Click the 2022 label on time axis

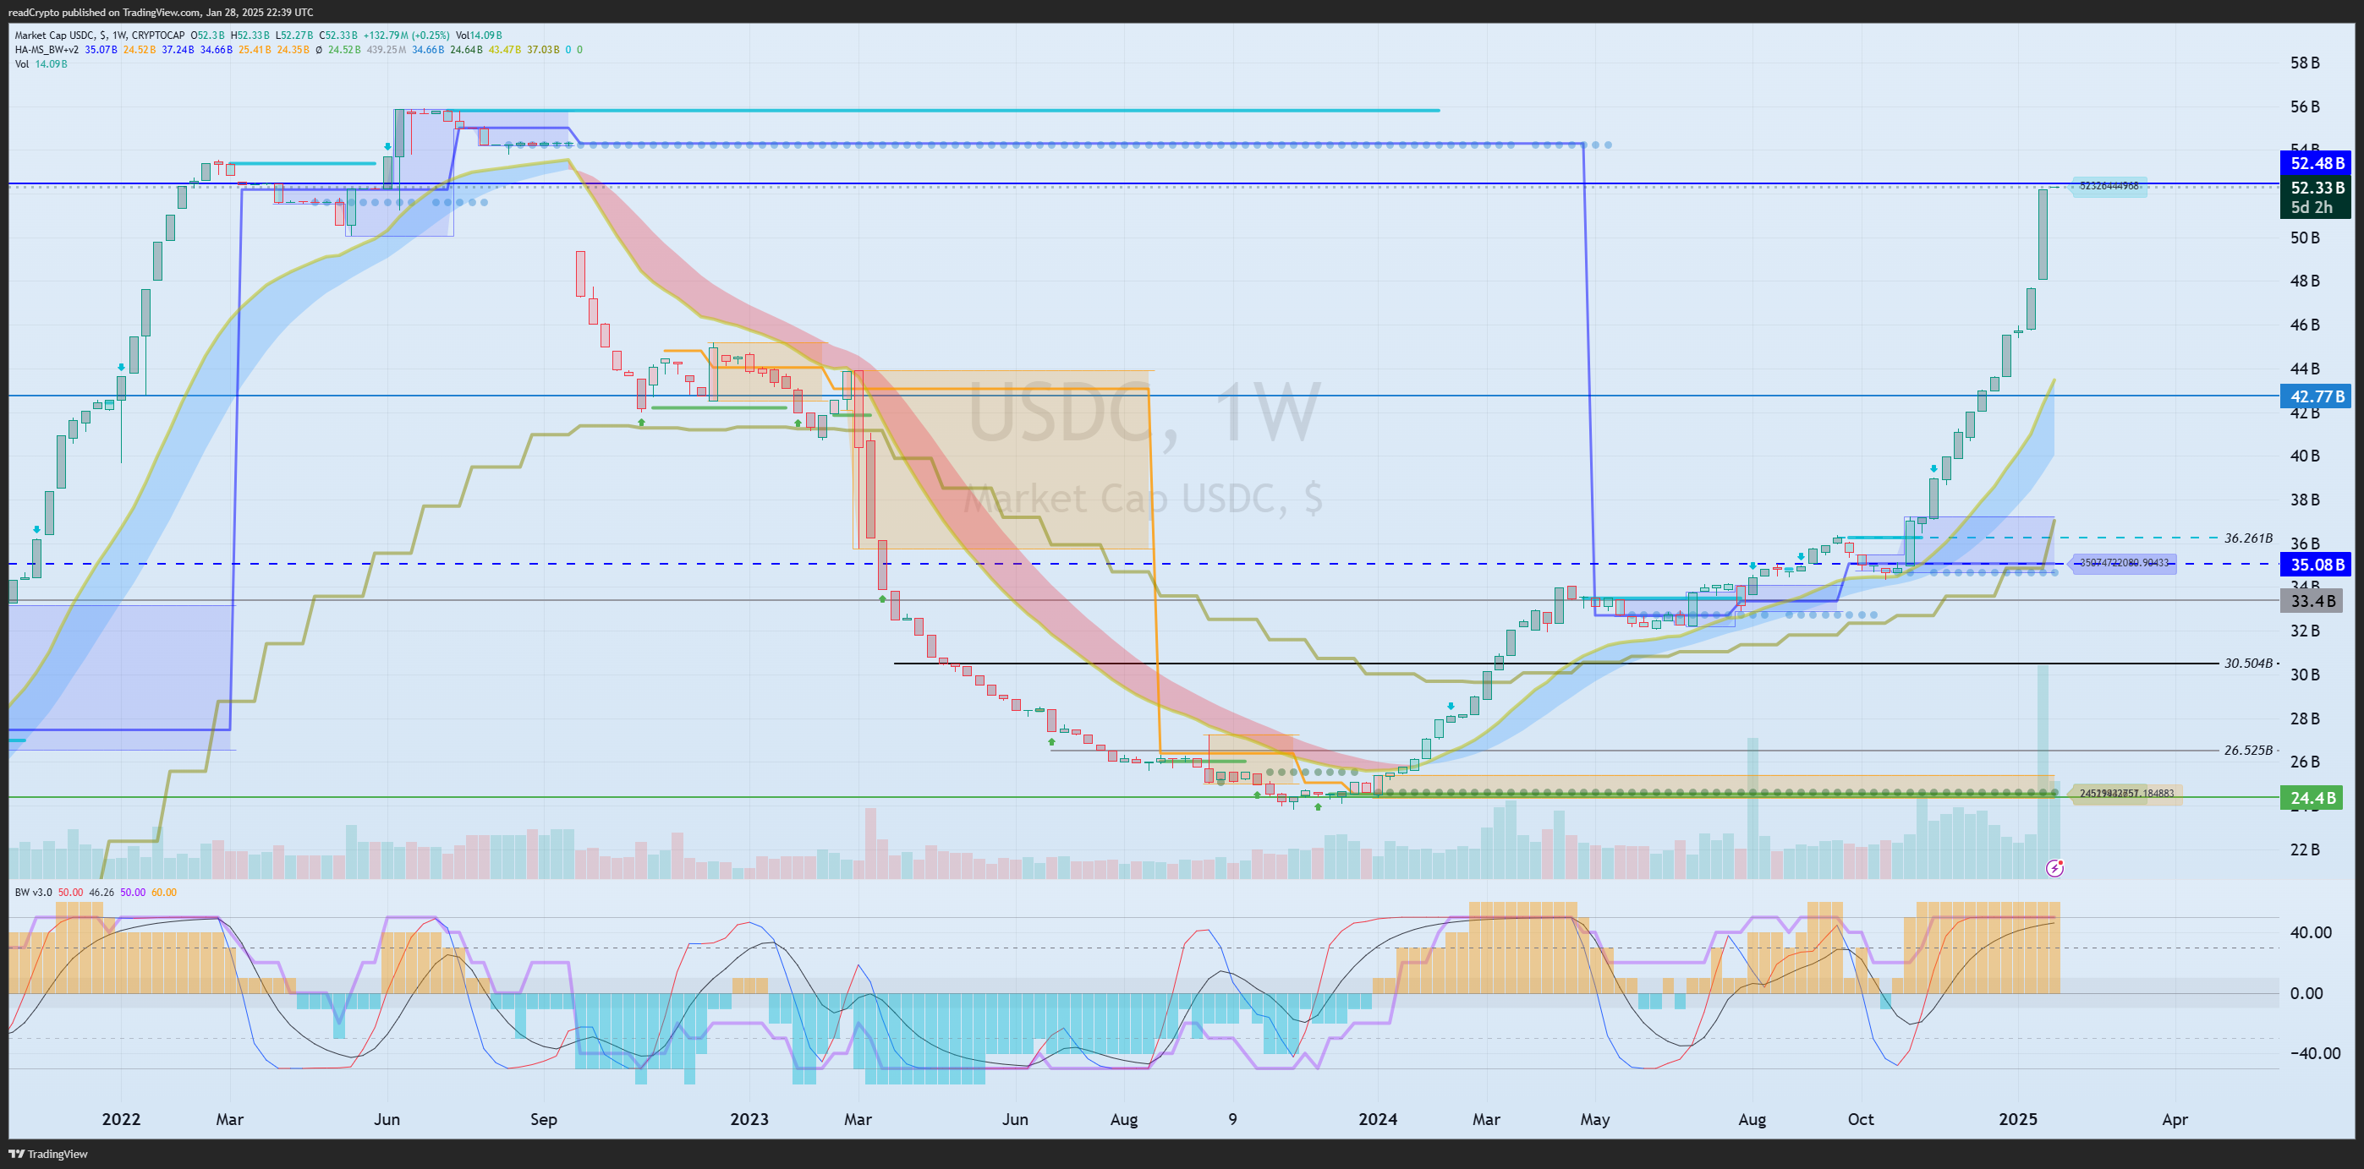click(121, 1119)
